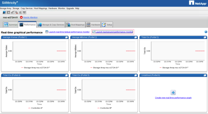Viewport: 208px width, 114px height.
Task: Click the bell alert toolbar icon
Action: (20, 12)
